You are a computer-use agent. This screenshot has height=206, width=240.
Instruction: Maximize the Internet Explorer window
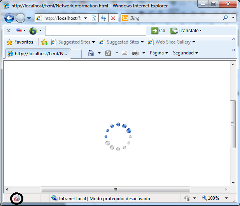tap(214, 4)
